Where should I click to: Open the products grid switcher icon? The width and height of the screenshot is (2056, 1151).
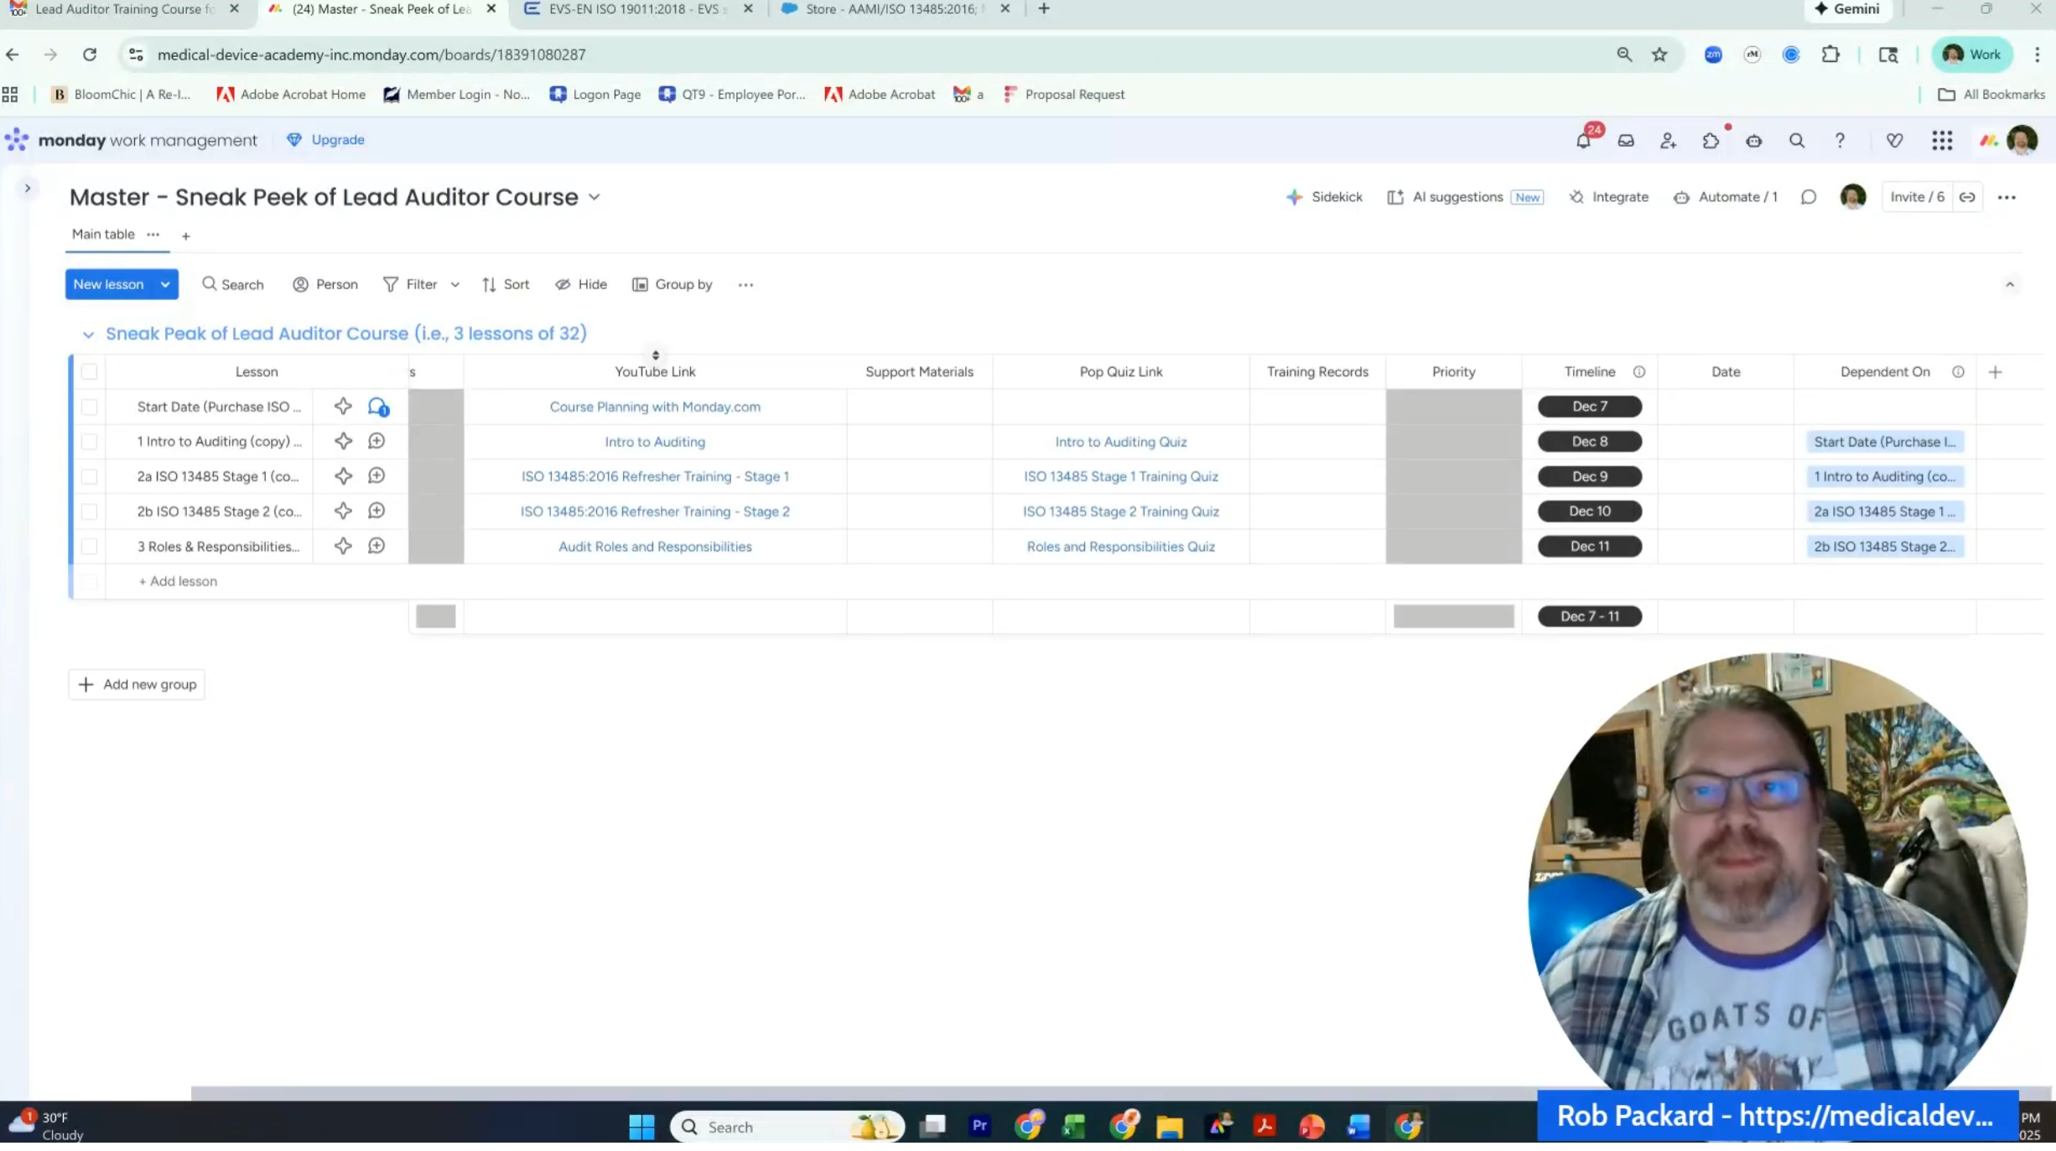pyautogui.click(x=1942, y=141)
